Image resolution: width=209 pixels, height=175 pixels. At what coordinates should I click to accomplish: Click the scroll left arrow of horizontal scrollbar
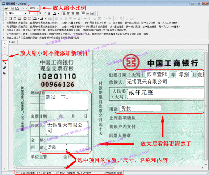15,168
